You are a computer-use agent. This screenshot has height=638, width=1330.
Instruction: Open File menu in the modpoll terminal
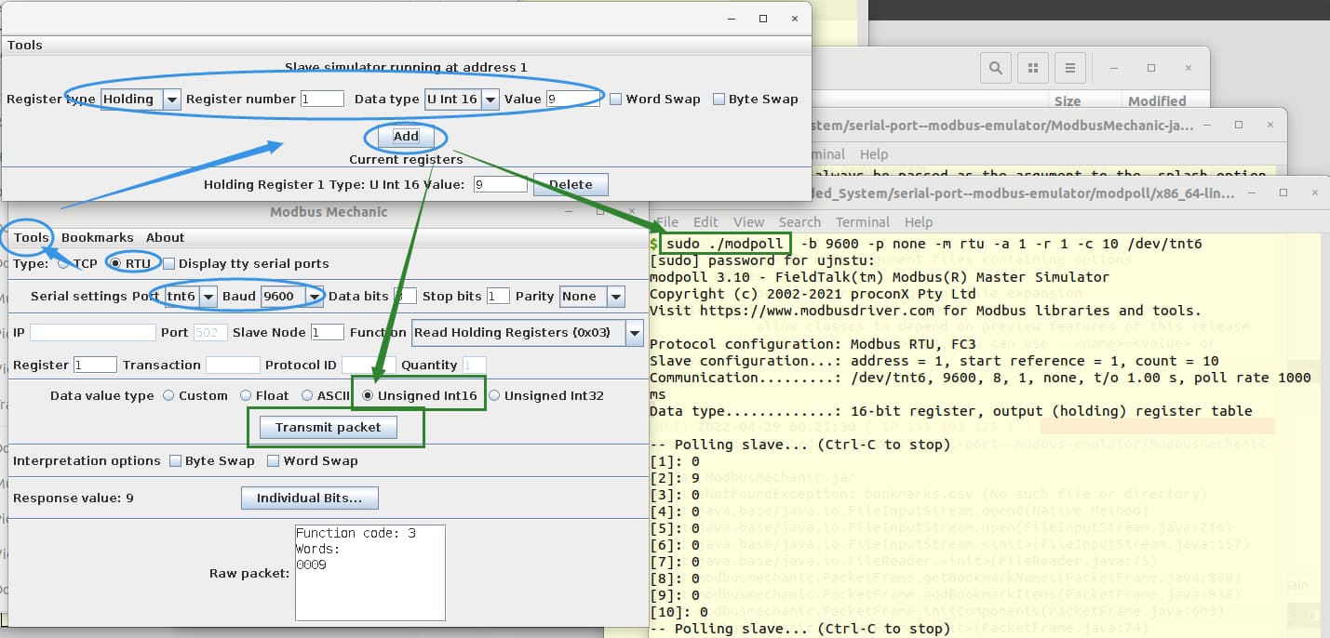click(x=667, y=221)
